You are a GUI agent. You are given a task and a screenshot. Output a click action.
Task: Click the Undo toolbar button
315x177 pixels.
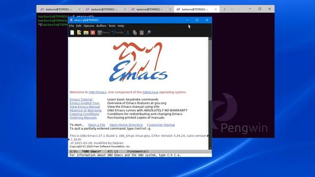tap(118, 32)
